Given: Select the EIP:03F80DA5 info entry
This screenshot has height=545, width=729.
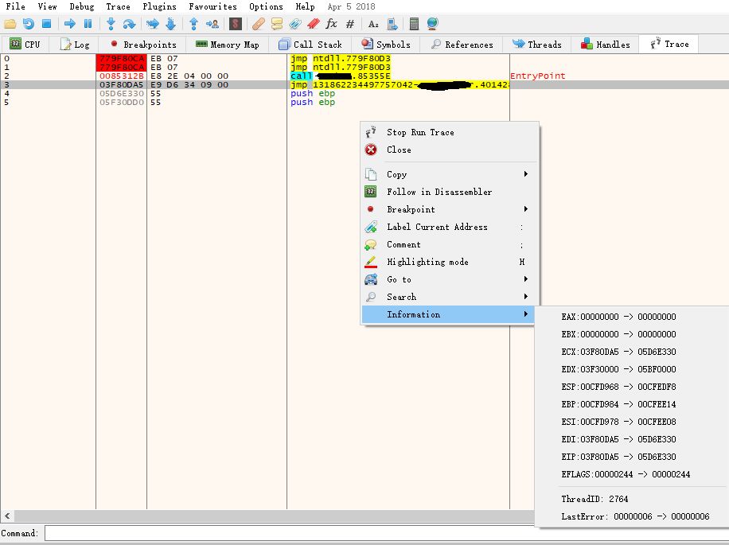Looking at the screenshot, I should coord(632,457).
